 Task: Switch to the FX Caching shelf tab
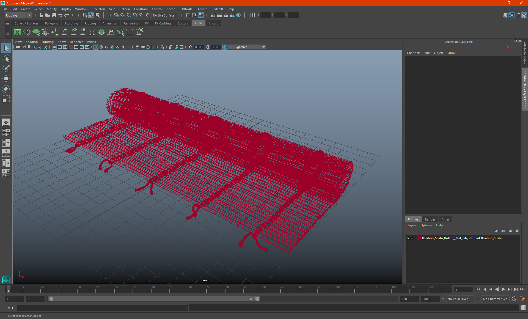163,23
